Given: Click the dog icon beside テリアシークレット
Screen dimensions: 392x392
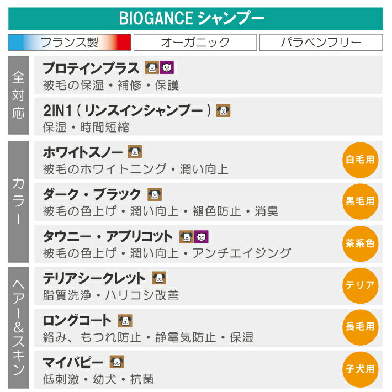Looking at the screenshot, I should point(159,278).
